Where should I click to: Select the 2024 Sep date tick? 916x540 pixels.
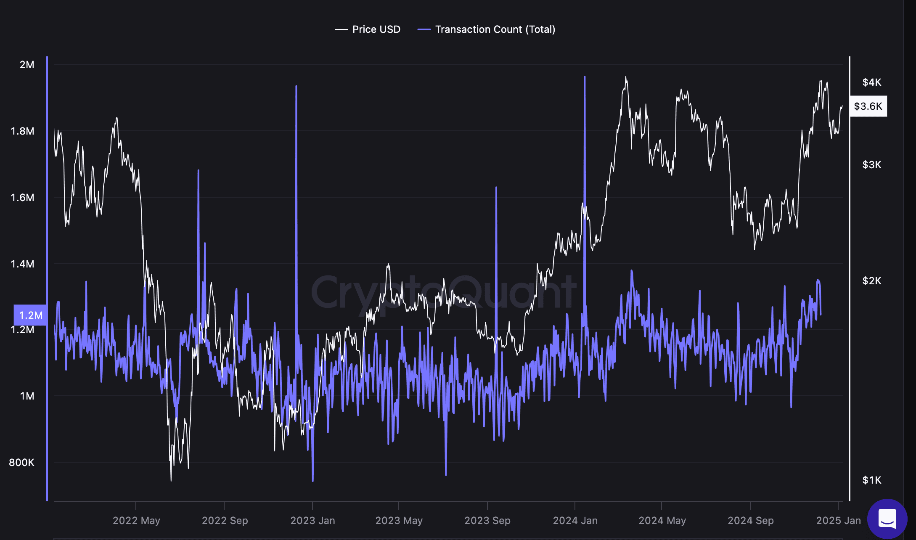[x=750, y=520]
